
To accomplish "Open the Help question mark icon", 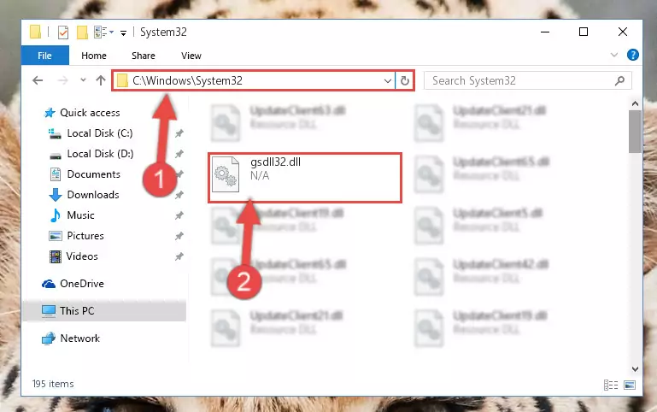I will pos(633,55).
